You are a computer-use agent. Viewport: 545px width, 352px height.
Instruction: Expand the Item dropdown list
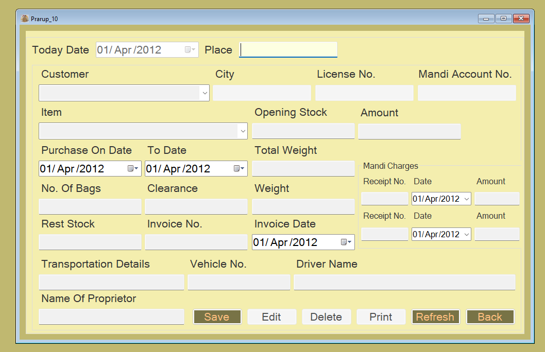(243, 131)
